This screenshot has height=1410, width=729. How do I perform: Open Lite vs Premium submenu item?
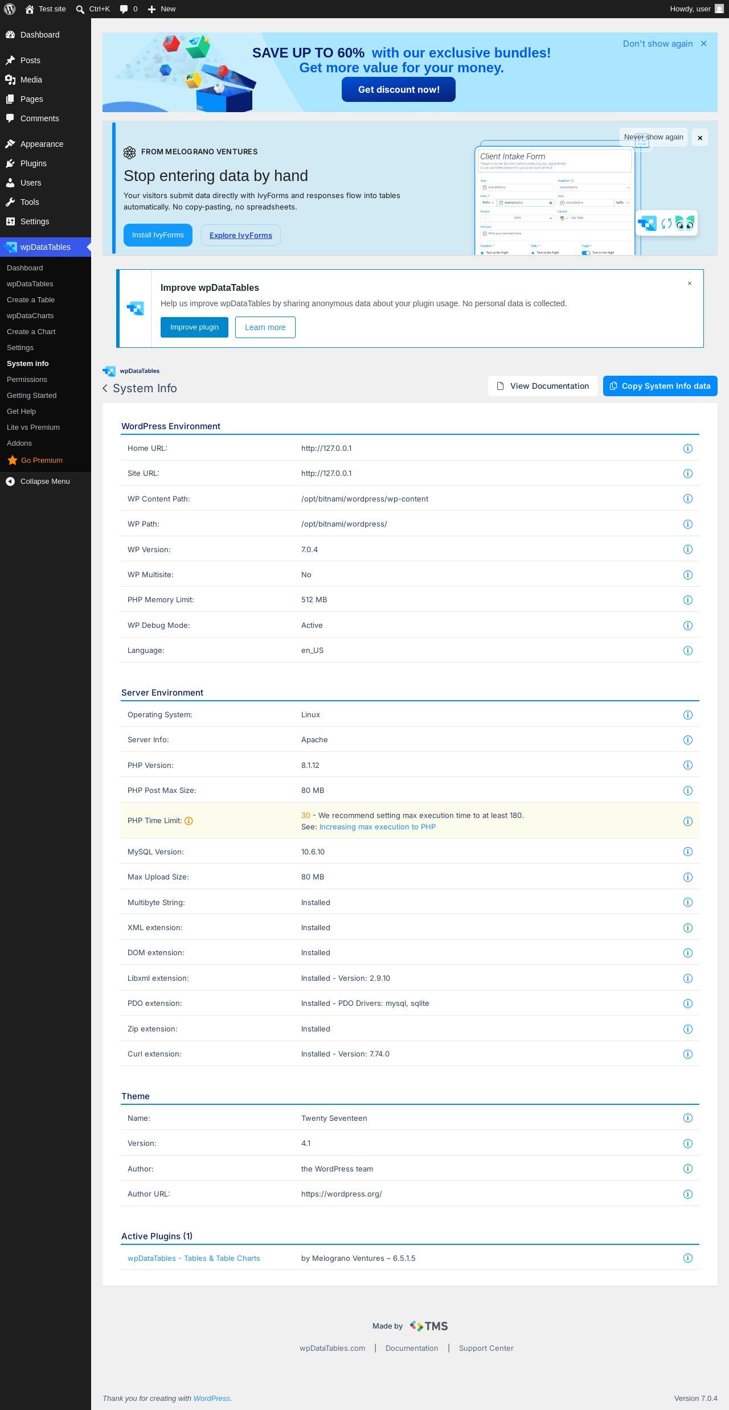pos(33,427)
